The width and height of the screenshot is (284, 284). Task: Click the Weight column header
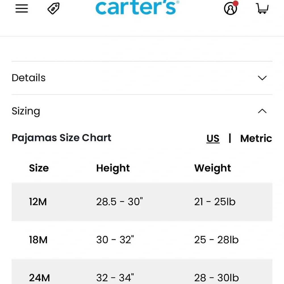(x=212, y=168)
